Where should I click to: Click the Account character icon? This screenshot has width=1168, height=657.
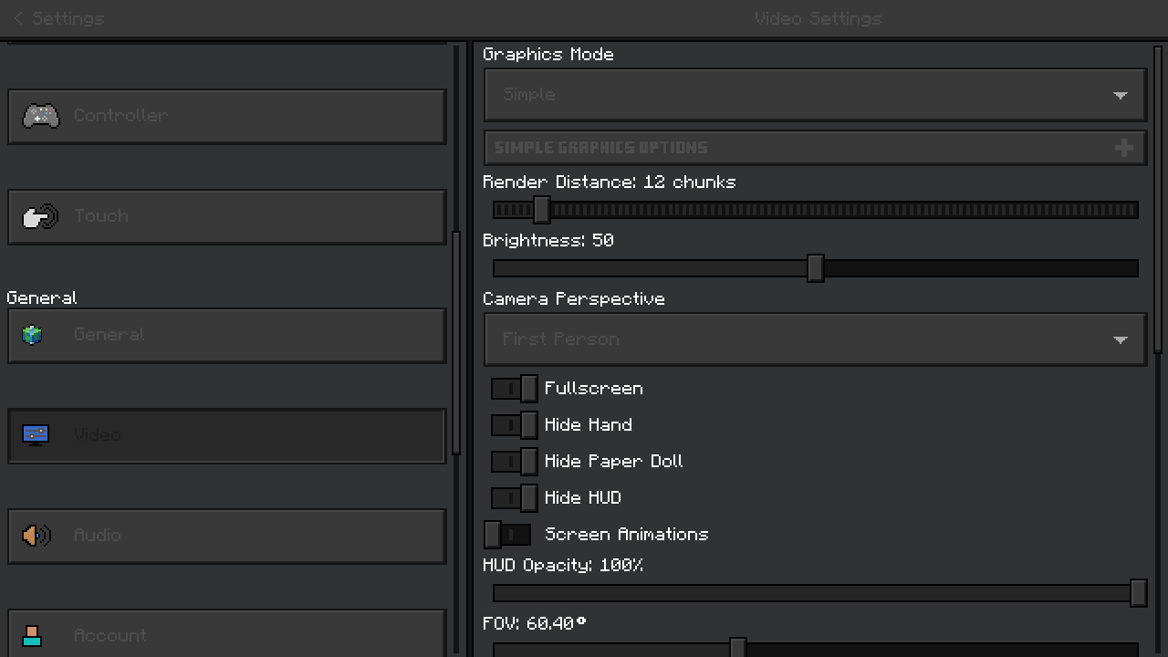[33, 635]
